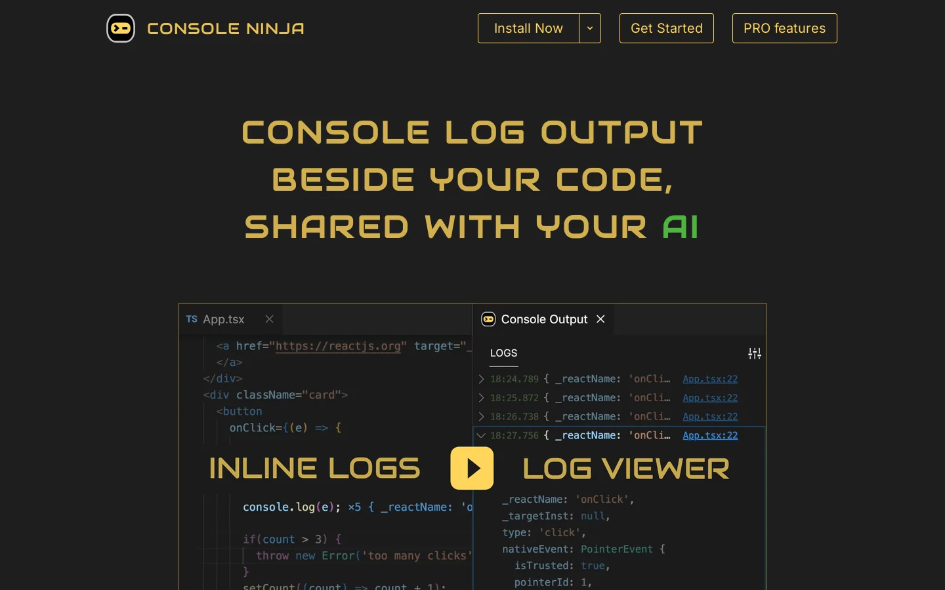The height and width of the screenshot is (590, 945).
Task: Open the Install Now dropdown arrow
Action: [590, 28]
